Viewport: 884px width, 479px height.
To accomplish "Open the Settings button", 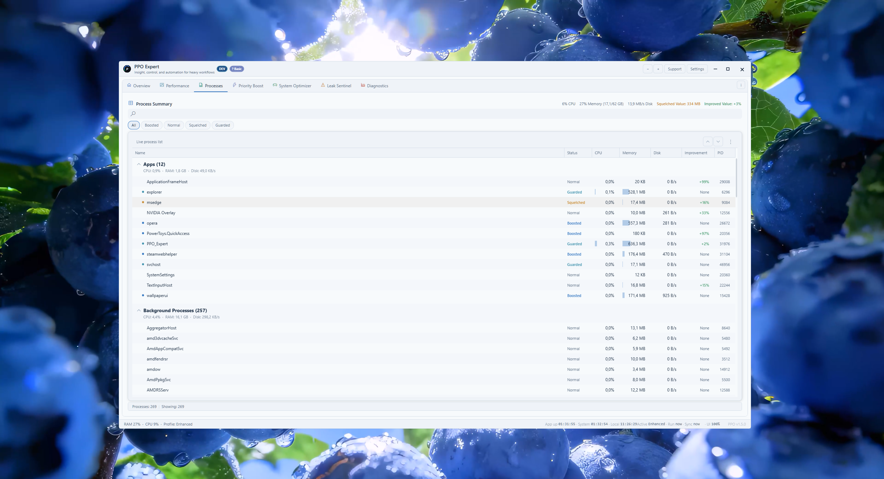I will coord(697,69).
